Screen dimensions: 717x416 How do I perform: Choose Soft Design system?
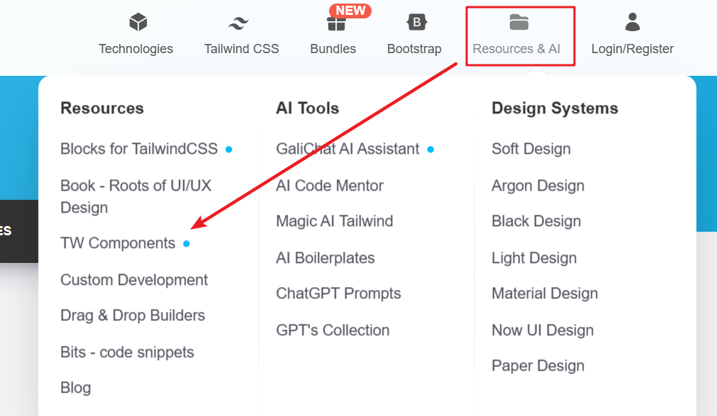click(x=531, y=149)
